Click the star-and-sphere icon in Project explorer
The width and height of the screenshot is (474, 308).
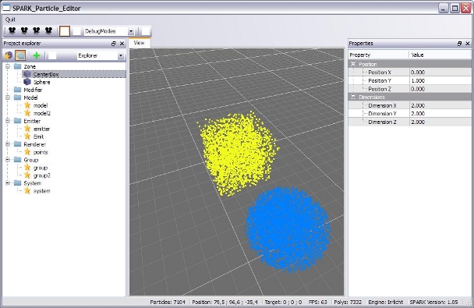(x=9, y=55)
